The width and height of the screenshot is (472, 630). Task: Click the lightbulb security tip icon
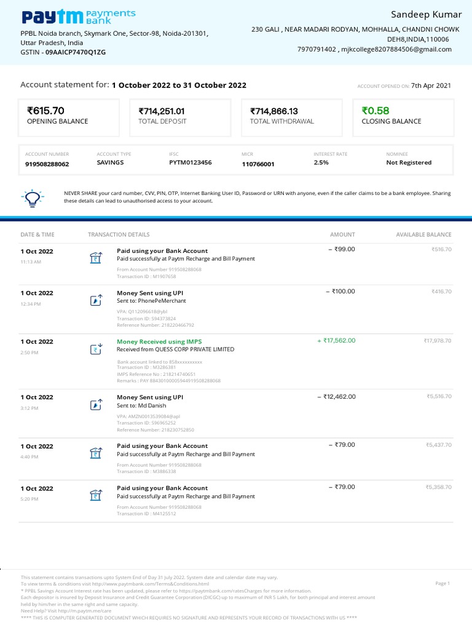click(x=31, y=197)
